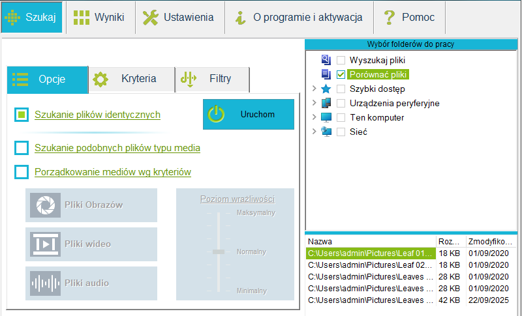
Task: Enable Szukanie podobnych plików typu media checkbox
Action: 22,148
